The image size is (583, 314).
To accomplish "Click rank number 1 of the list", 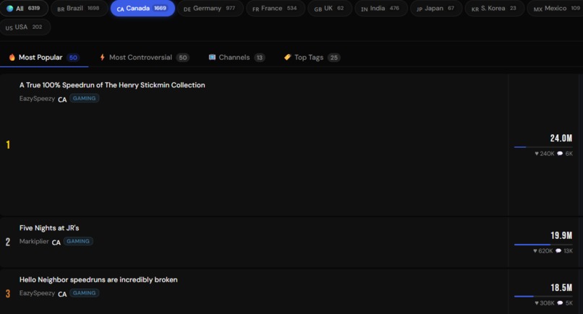I will (x=8, y=145).
